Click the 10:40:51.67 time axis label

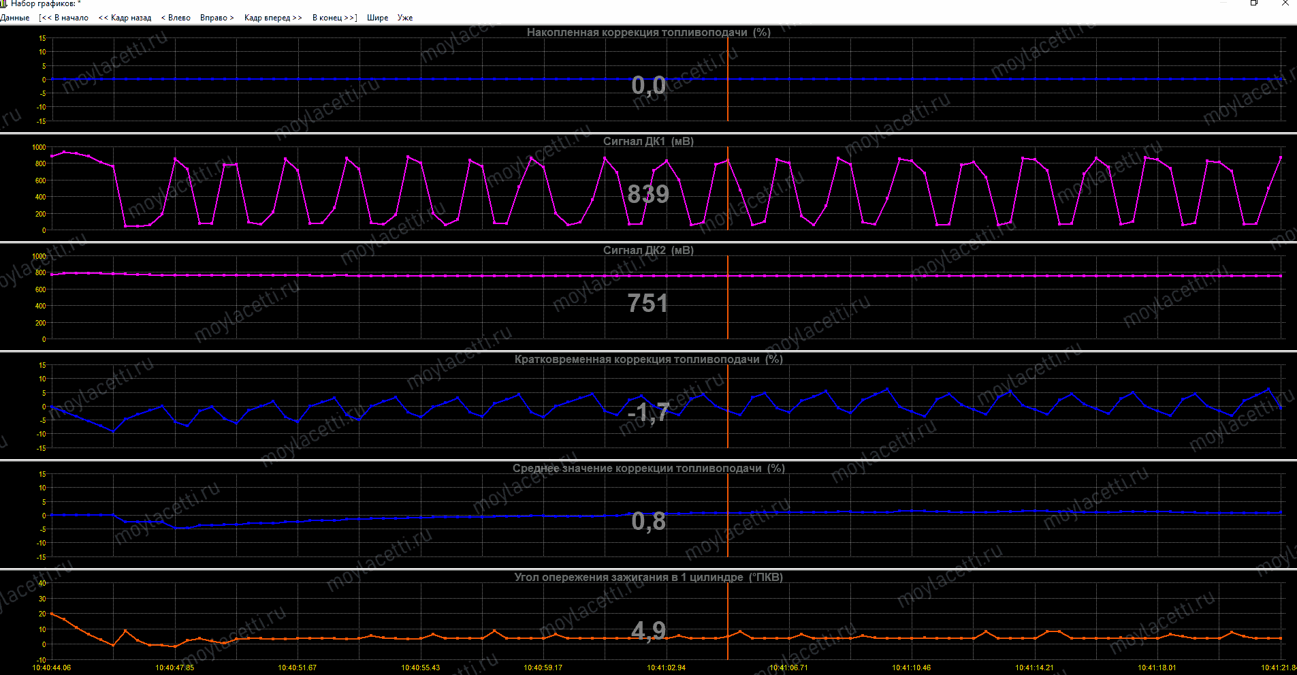(x=297, y=668)
